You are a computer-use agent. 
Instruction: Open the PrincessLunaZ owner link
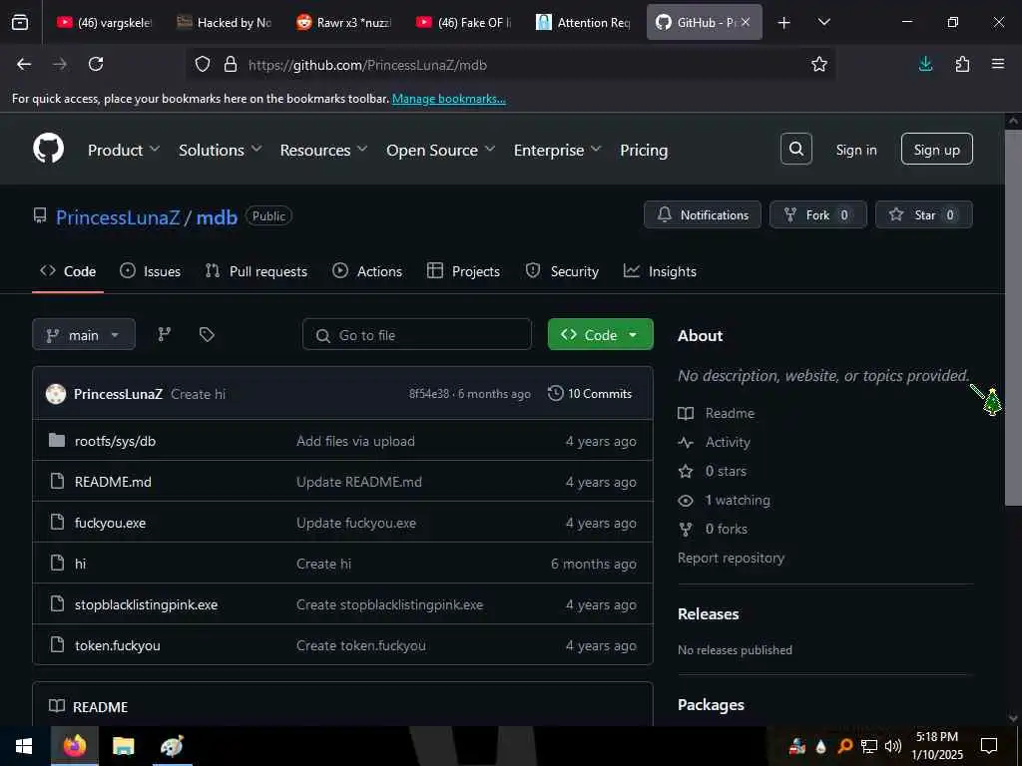click(x=118, y=216)
